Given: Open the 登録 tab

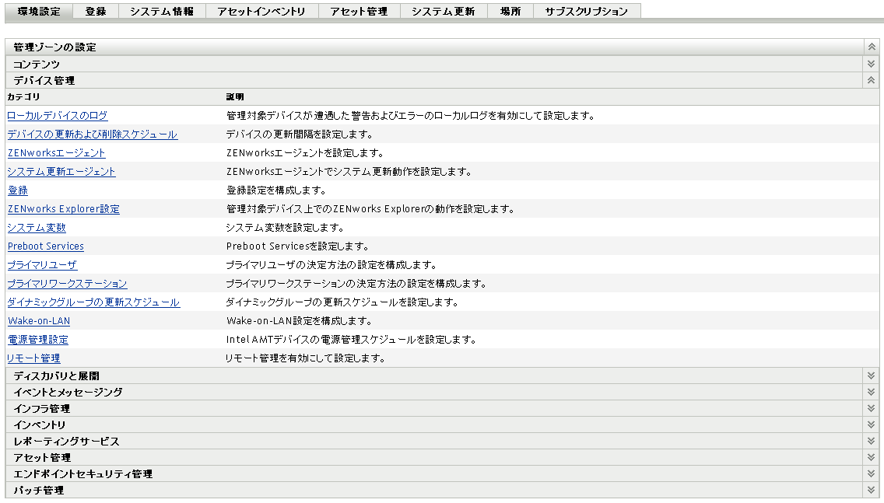Looking at the screenshot, I should coord(96,11).
